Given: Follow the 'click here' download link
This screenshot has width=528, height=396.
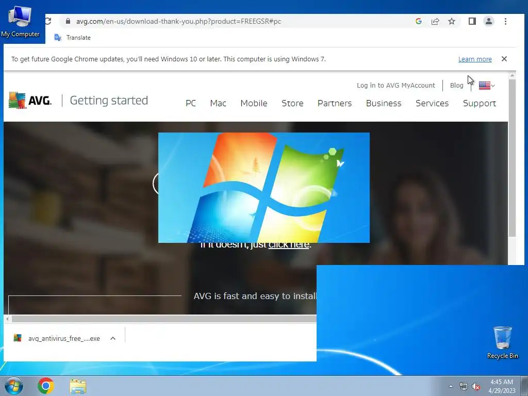Looking at the screenshot, I should coord(289,245).
